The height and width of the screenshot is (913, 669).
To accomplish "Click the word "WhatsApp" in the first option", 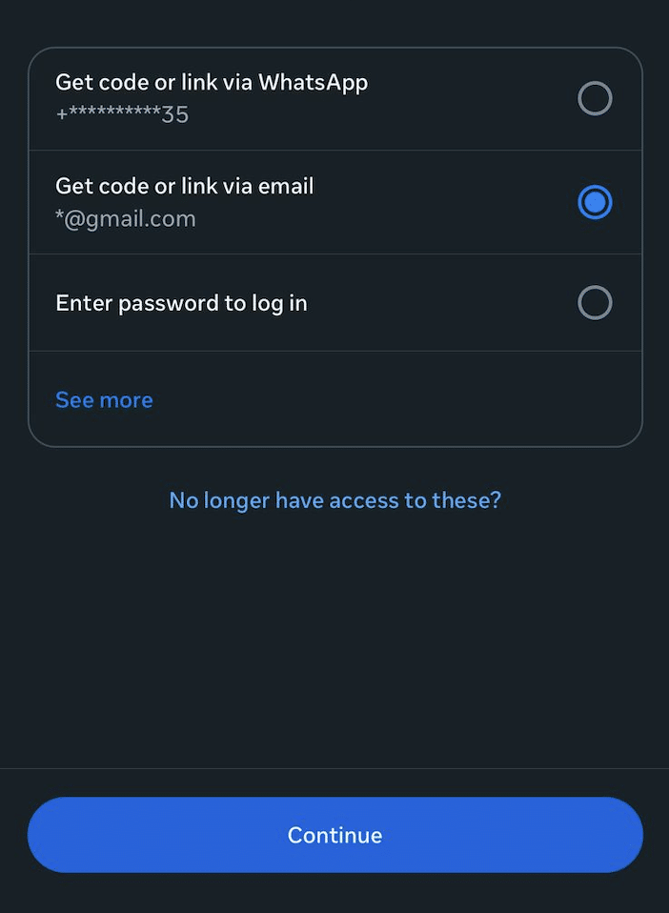I will pos(313,83).
